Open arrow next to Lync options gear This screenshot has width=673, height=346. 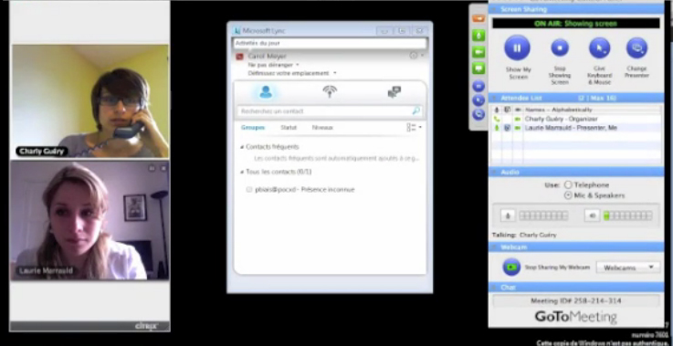(422, 56)
